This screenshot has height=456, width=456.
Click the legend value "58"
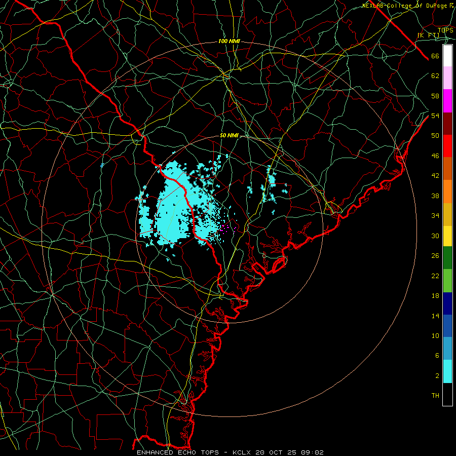pos(435,96)
